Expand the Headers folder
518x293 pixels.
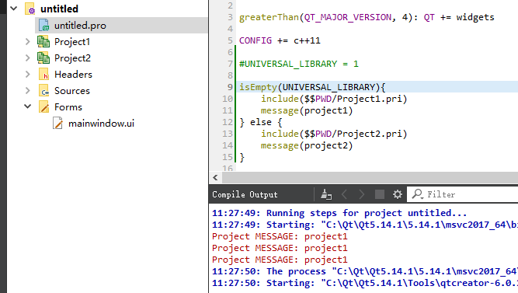tap(28, 75)
